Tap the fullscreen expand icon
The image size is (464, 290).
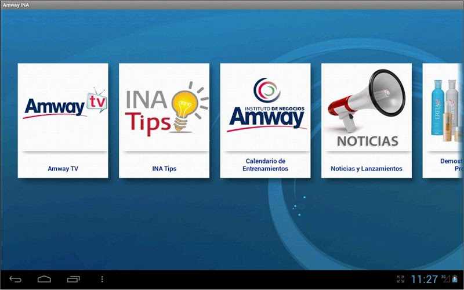(400, 279)
